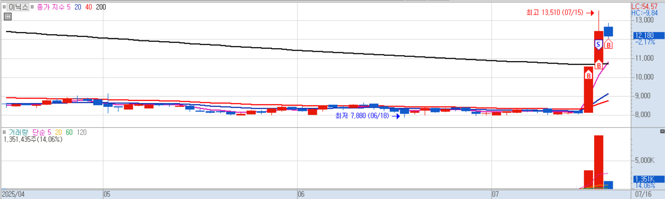Click the blue candle at the latest date

608,32
